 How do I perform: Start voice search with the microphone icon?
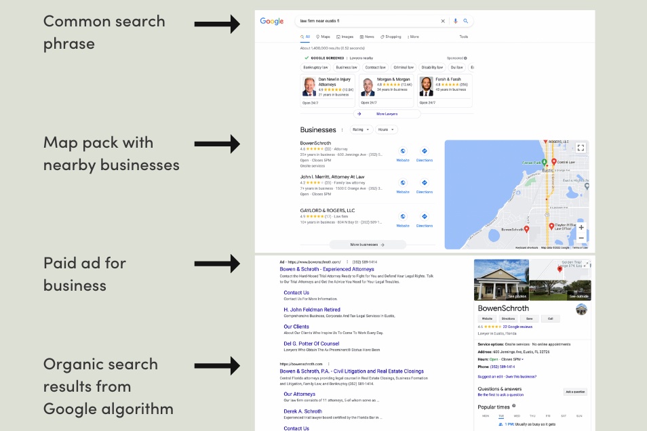[x=456, y=21]
